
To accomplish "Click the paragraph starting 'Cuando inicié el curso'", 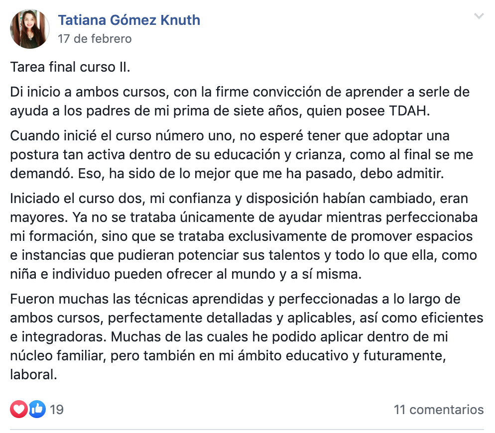I will click(x=242, y=155).
